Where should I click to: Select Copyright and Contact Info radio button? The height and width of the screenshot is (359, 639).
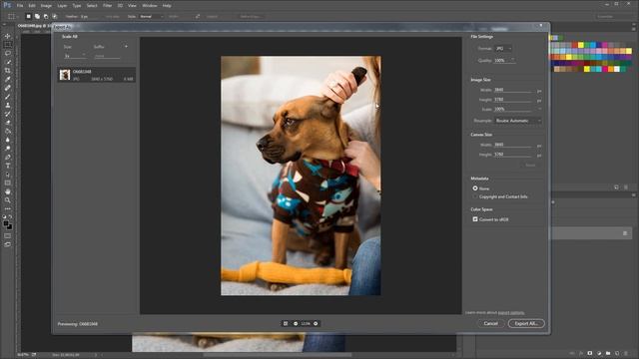coord(475,196)
